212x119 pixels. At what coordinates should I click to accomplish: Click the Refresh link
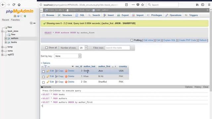(203, 40)
